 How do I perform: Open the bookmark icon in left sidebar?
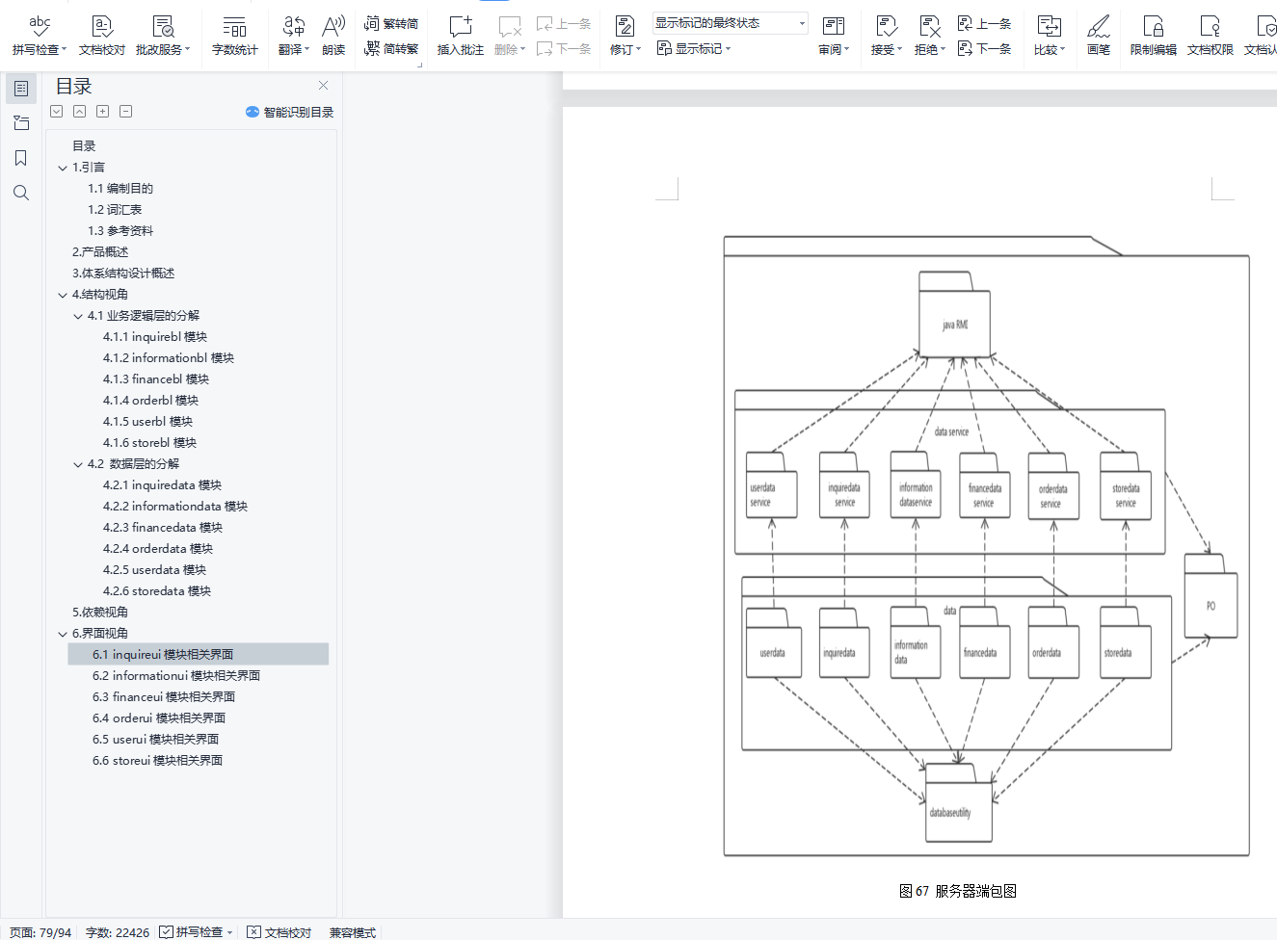(21, 158)
